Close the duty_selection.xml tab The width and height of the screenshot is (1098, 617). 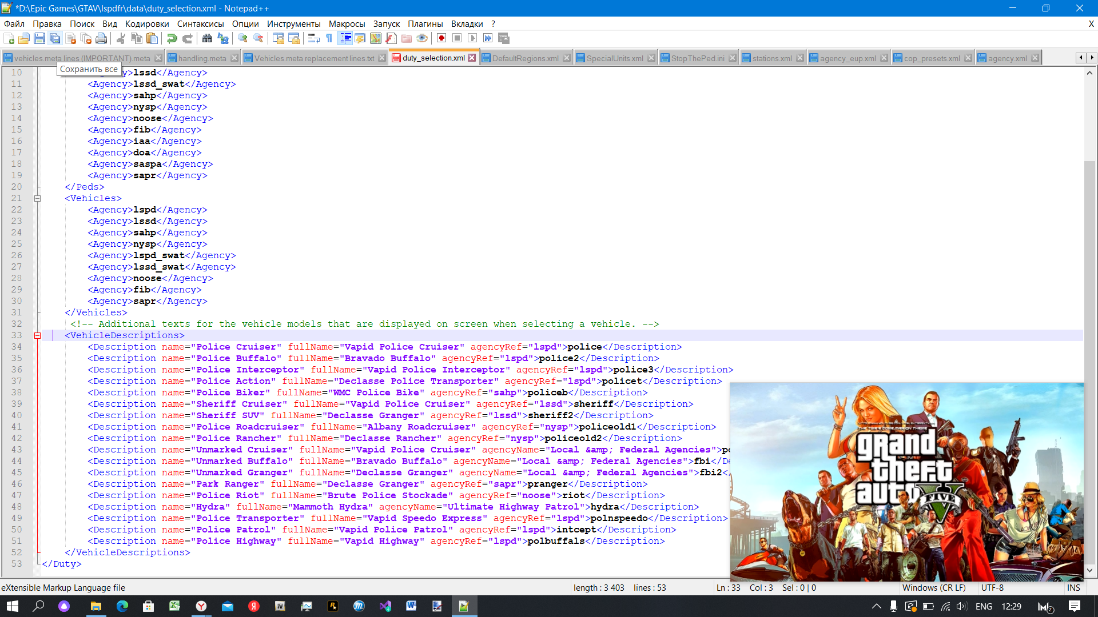(472, 58)
